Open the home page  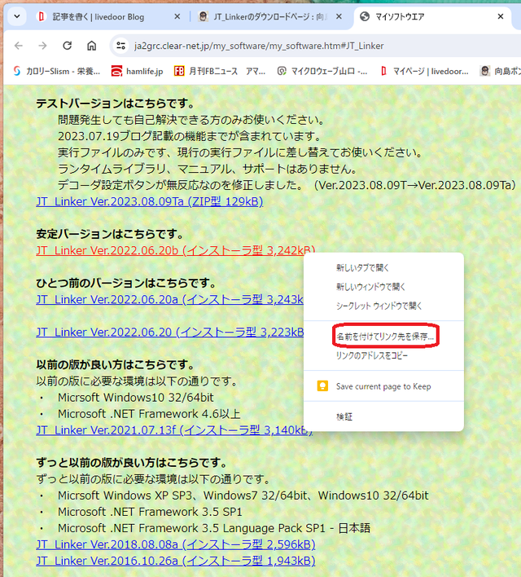click(91, 46)
